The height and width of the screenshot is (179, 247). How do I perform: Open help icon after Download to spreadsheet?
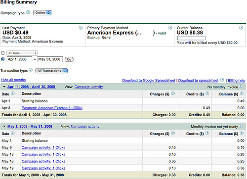(222, 80)
